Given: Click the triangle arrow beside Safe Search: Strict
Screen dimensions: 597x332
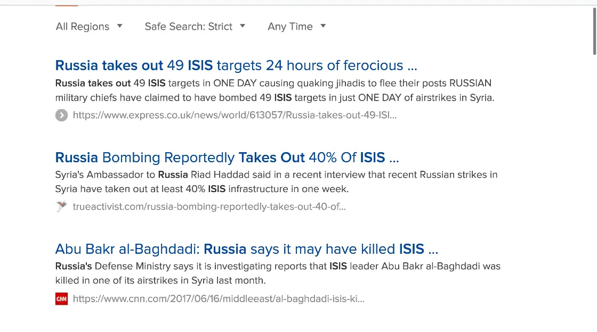Looking at the screenshot, I should pos(243,26).
